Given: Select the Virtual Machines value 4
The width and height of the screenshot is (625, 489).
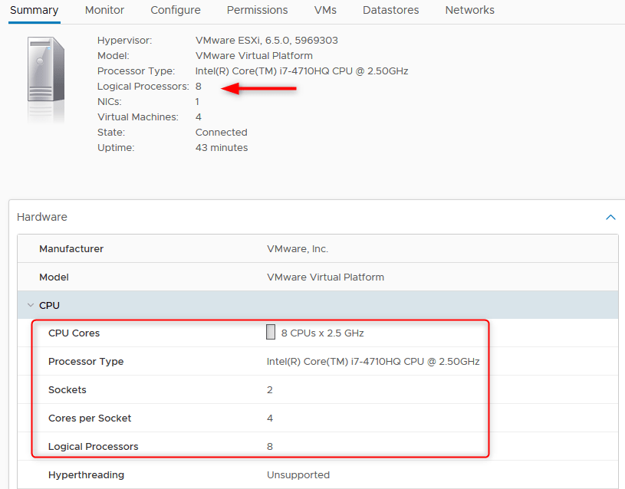Looking at the screenshot, I should pyautogui.click(x=198, y=117).
